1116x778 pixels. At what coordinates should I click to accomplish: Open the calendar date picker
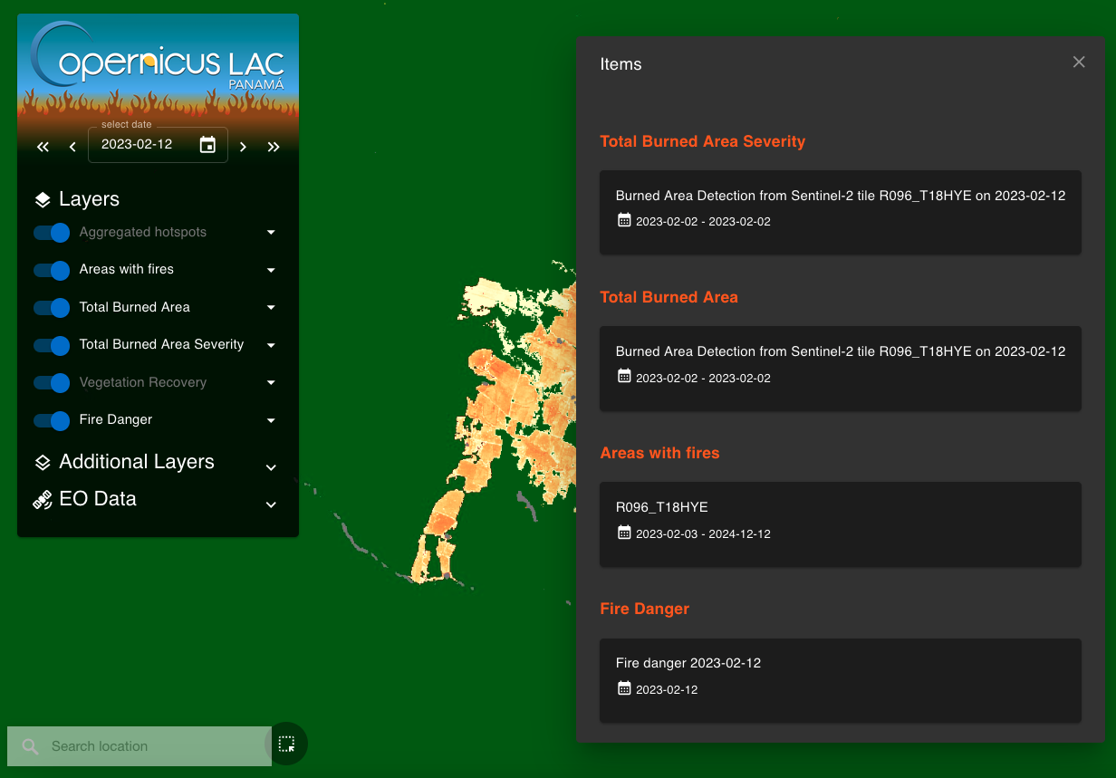tap(207, 145)
